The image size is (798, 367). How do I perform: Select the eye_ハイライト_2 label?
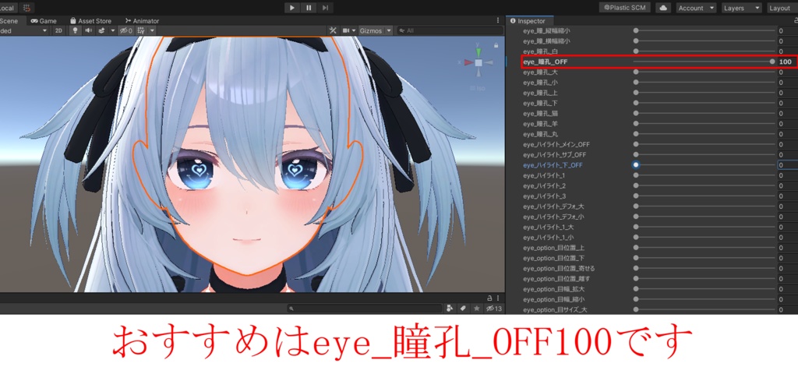click(544, 185)
